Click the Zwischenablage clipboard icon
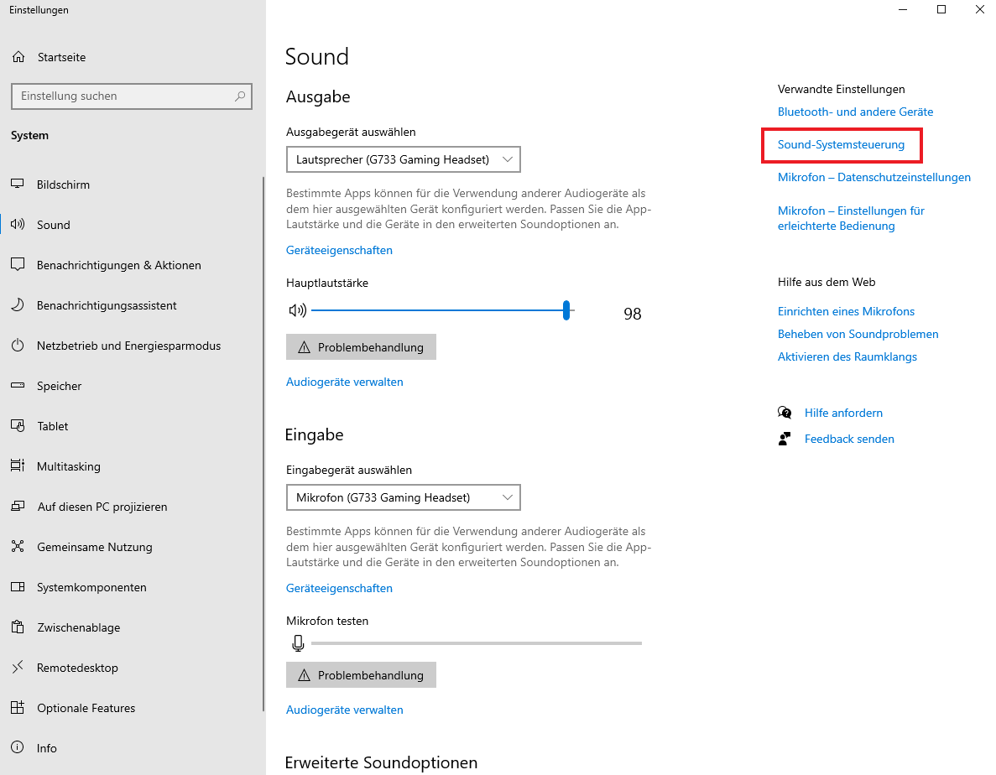The image size is (996, 775). point(18,627)
